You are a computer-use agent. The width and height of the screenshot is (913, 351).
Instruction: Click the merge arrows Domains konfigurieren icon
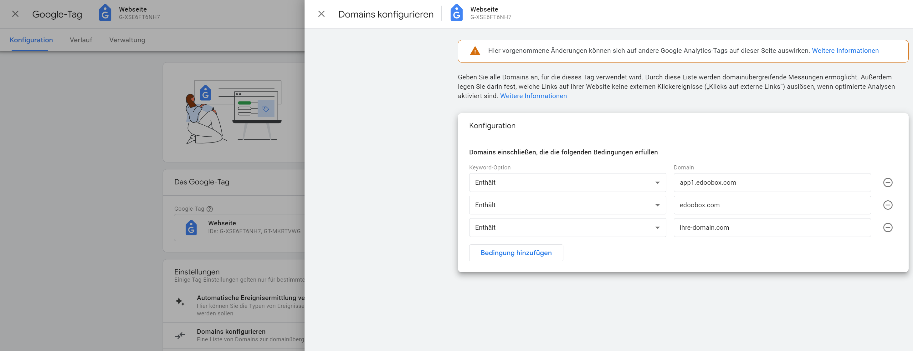click(180, 335)
